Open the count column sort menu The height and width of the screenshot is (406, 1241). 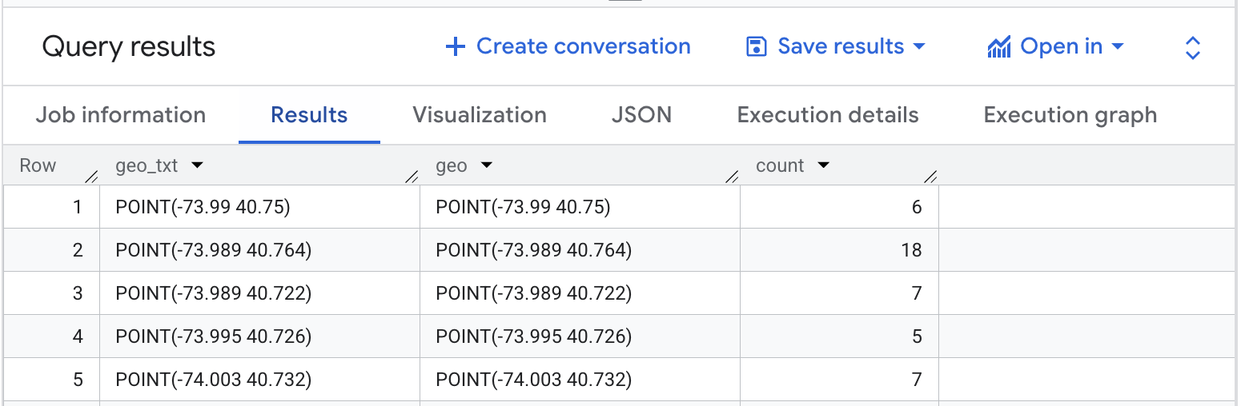(x=823, y=166)
